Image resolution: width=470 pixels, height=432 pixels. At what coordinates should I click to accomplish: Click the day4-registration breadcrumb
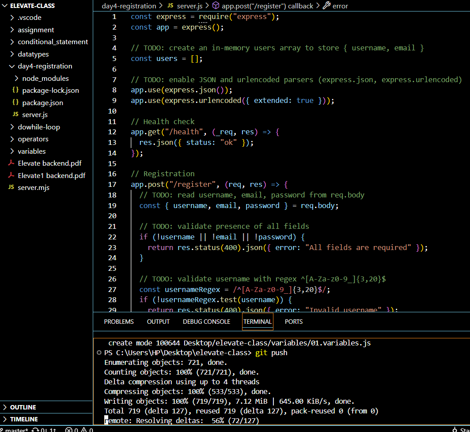point(129,6)
